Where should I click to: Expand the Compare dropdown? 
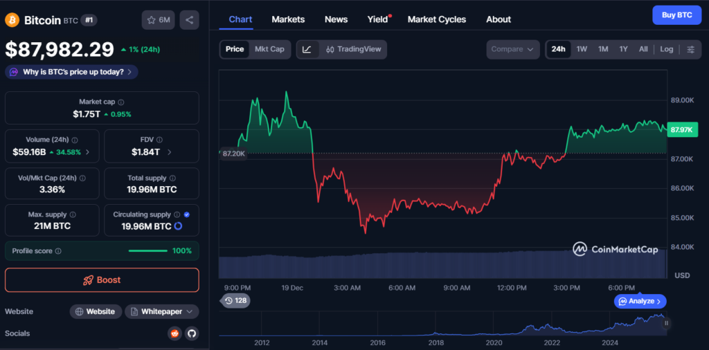click(x=512, y=49)
